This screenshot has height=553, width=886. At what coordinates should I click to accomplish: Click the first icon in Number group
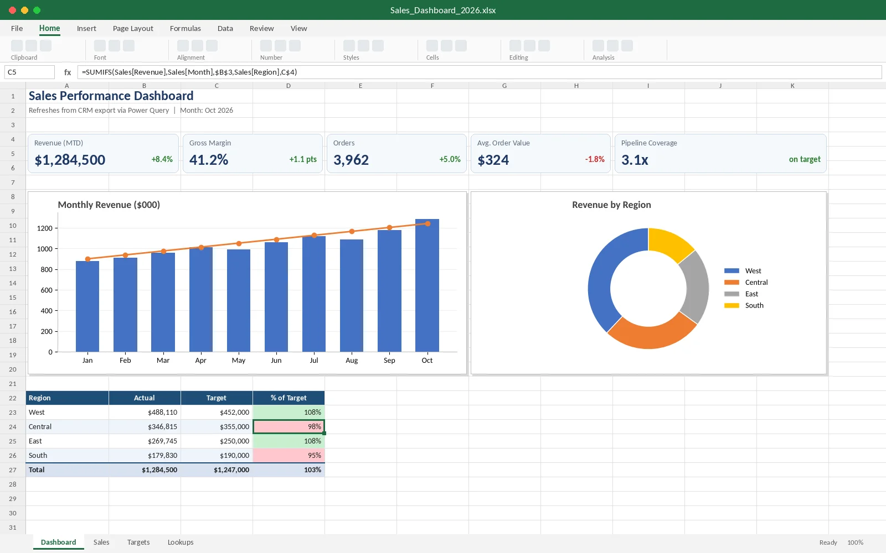(266, 46)
